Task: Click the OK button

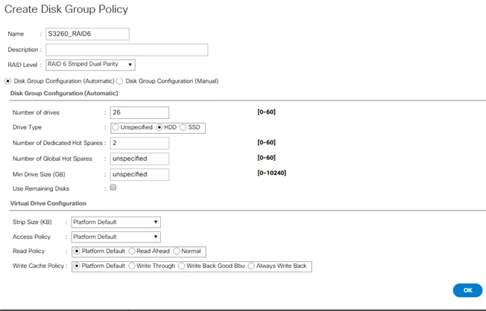Action: 467,290
